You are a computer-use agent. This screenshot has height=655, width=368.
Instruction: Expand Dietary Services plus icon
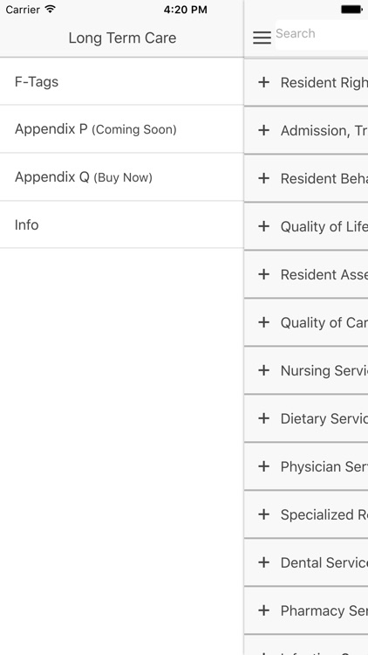tap(263, 418)
